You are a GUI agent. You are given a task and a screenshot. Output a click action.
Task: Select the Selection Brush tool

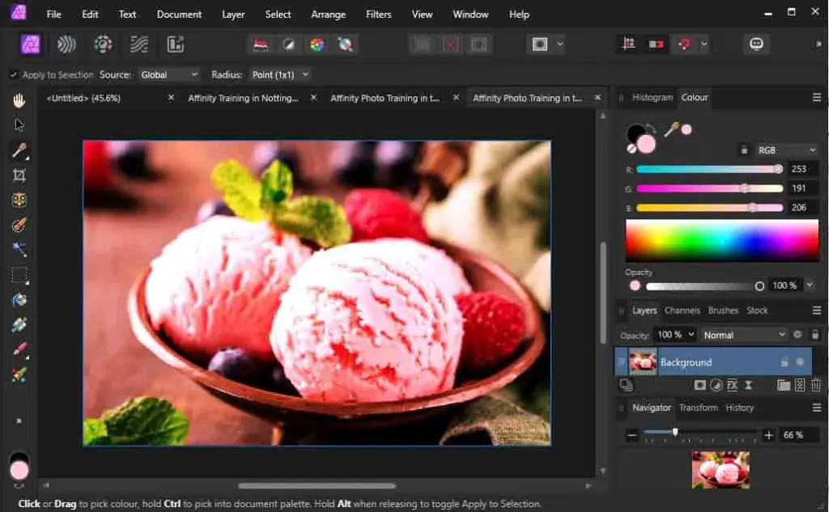(19, 225)
